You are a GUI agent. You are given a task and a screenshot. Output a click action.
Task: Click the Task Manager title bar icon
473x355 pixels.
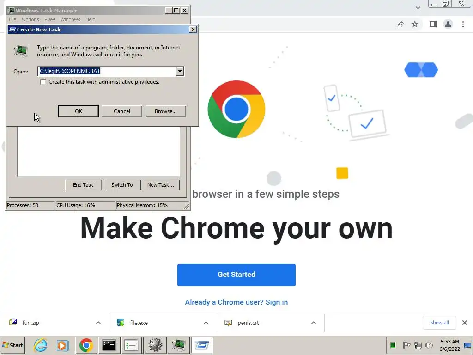12,11
